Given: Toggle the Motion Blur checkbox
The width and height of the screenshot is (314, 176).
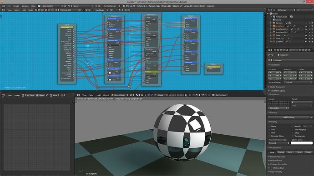Looking at the screenshot, I should pos(272,168).
